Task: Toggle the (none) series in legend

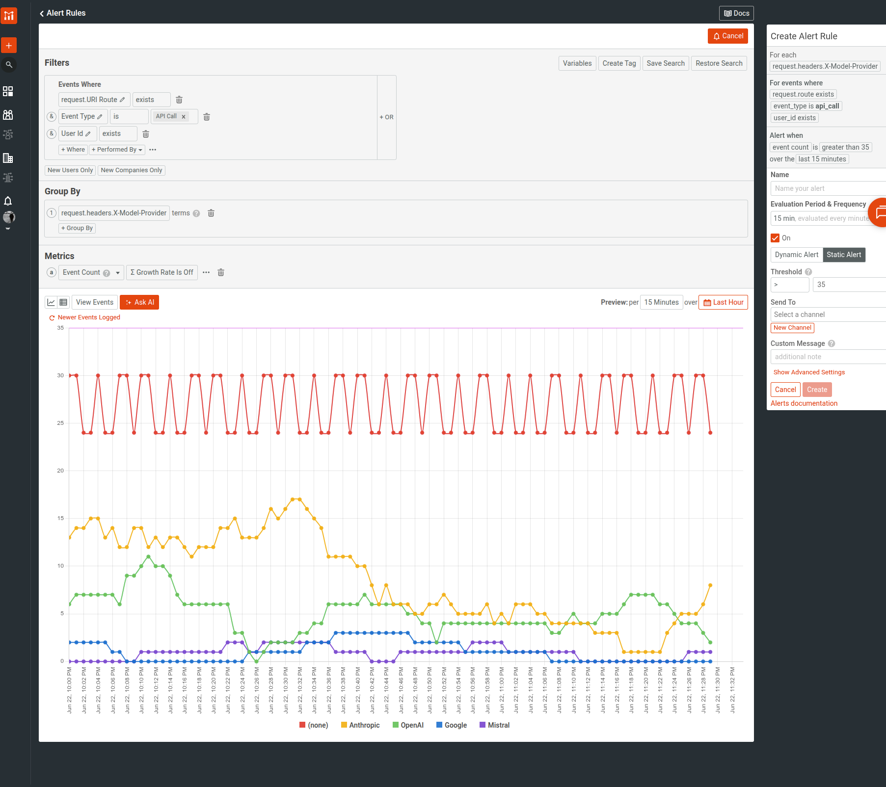Action: tap(314, 725)
